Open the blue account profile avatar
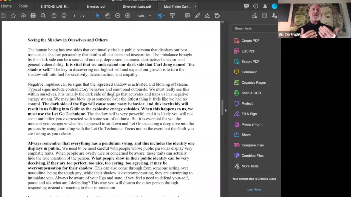Viewport: 351px width, 197px height. point(274,6)
